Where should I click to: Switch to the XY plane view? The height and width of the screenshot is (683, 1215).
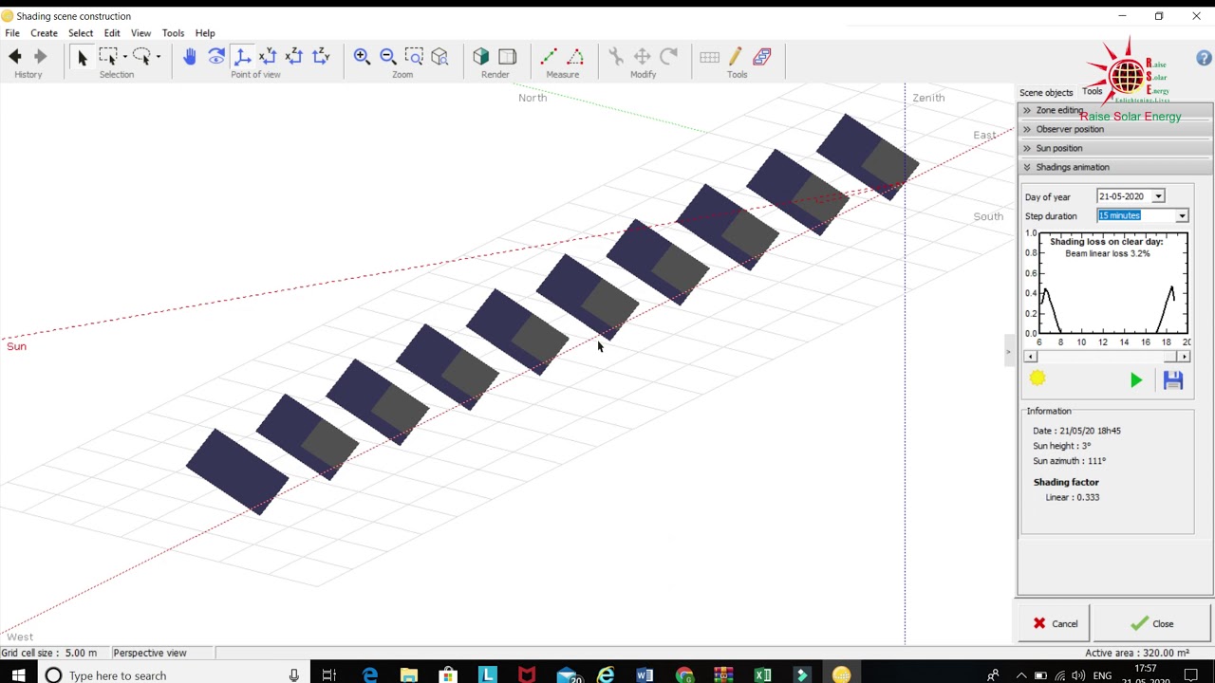tap(268, 57)
